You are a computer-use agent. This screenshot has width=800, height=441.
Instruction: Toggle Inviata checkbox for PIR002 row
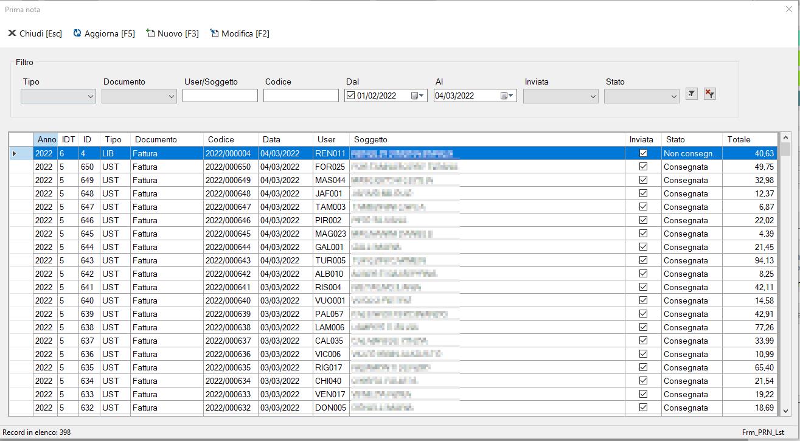click(x=643, y=220)
